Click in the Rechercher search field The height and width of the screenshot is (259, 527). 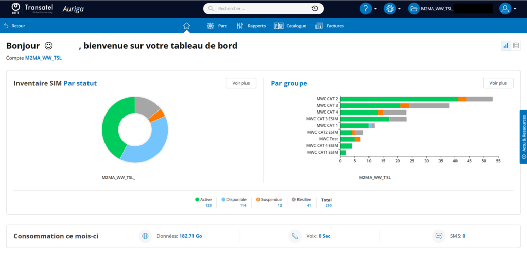263,9
